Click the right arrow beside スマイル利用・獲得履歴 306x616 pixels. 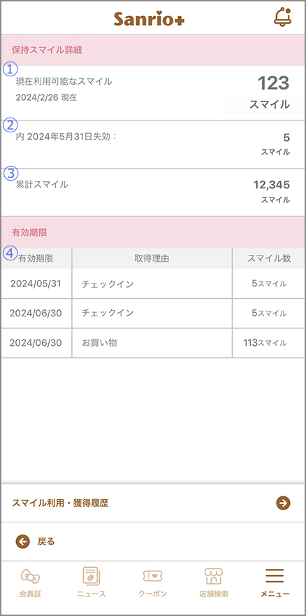(x=283, y=503)
